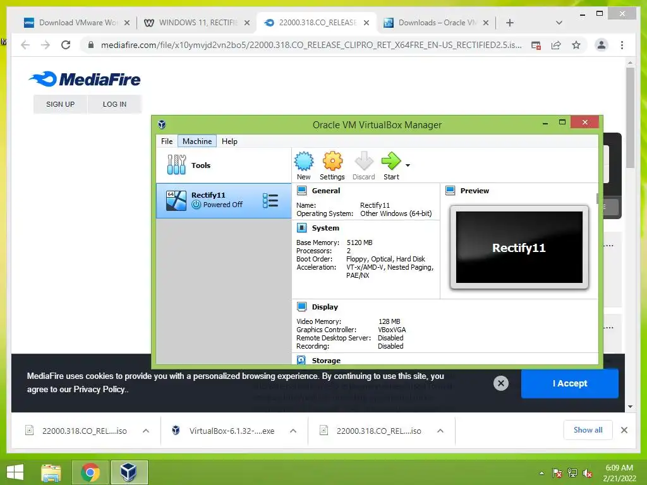Switch to Download VMware tab
Screen dimensions: 647x485
[x=76, y=23]
